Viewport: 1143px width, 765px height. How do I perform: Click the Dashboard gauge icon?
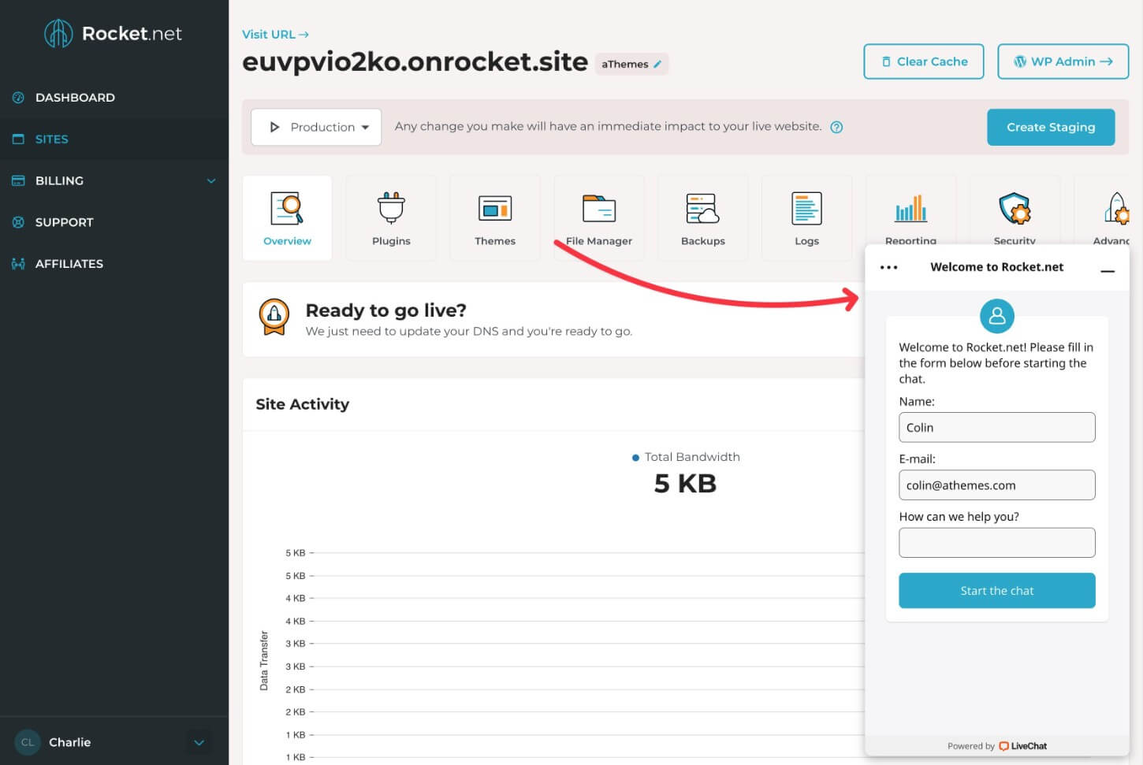18,98
